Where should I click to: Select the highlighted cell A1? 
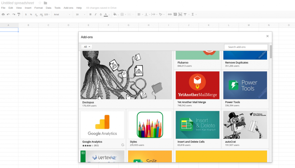pos(9,30)
